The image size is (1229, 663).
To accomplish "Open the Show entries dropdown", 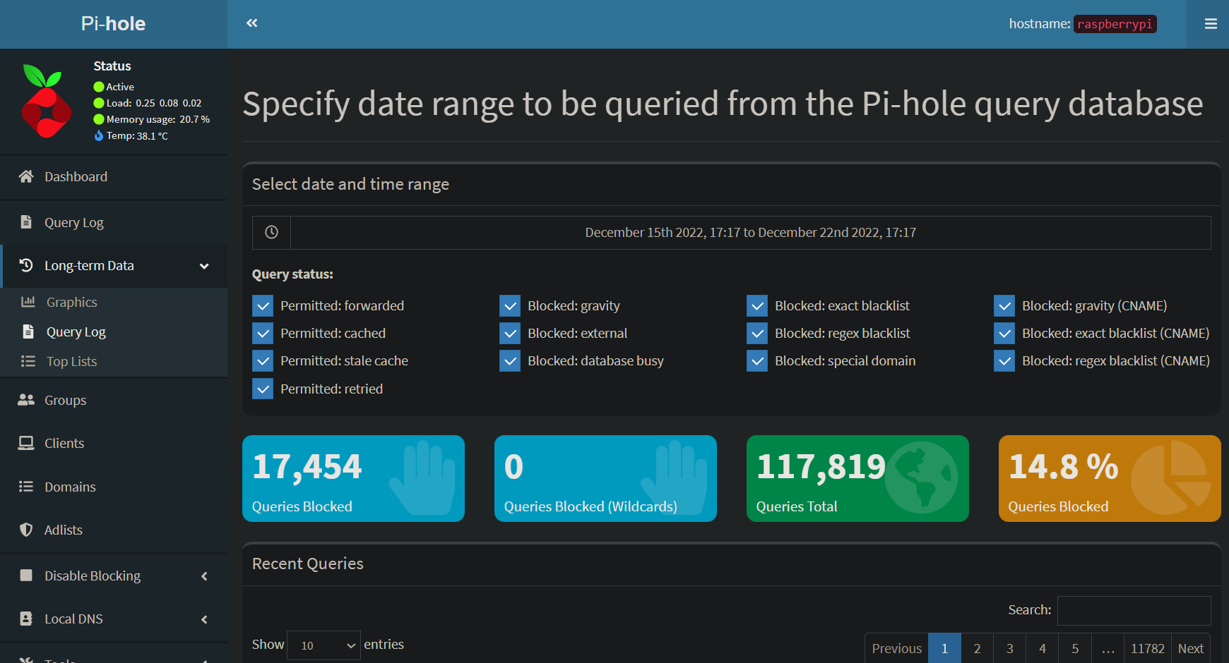I will [x=324, y=645].
